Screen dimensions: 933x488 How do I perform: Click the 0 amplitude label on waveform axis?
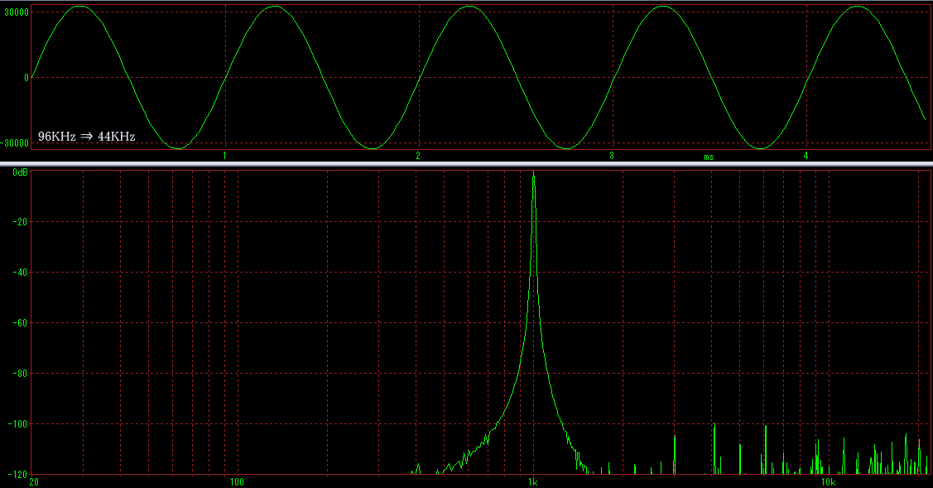pyautogui.click(x=26, y=77)
